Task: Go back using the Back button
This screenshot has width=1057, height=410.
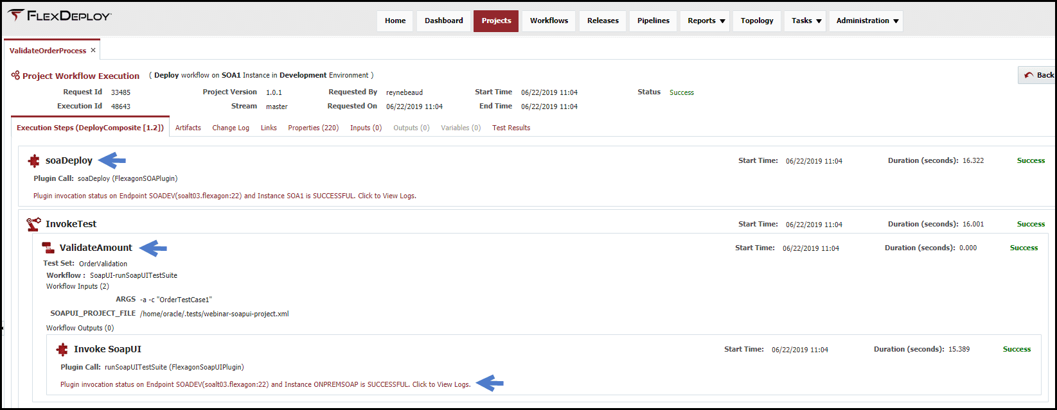Action: (x=1037, y=75)
